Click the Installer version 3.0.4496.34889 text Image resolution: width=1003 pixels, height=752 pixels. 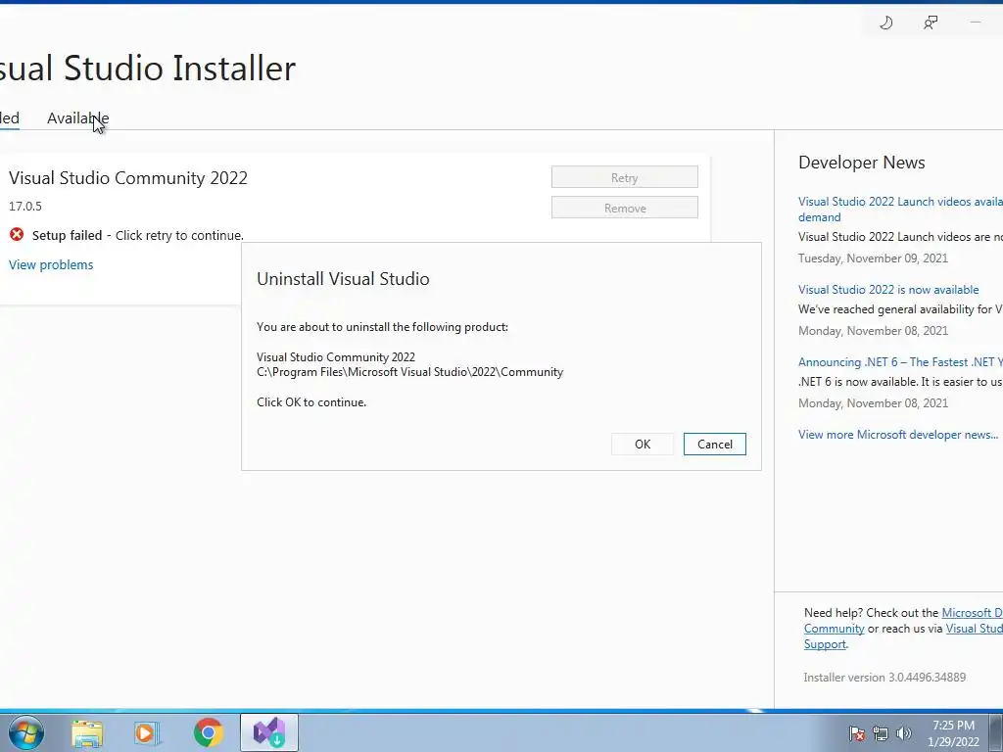[x=884, y=678]
